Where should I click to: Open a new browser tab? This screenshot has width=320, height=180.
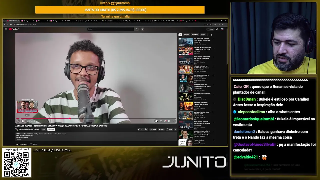[x=209, y=21]
